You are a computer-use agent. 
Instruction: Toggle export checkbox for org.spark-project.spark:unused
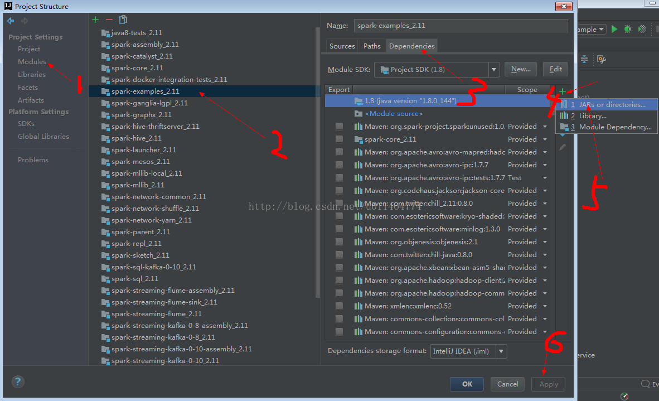339,127
